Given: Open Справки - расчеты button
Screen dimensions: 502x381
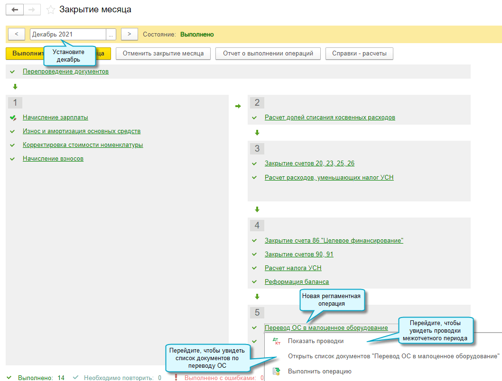Looking at the screenshot, I should click(x=359, y=54).
